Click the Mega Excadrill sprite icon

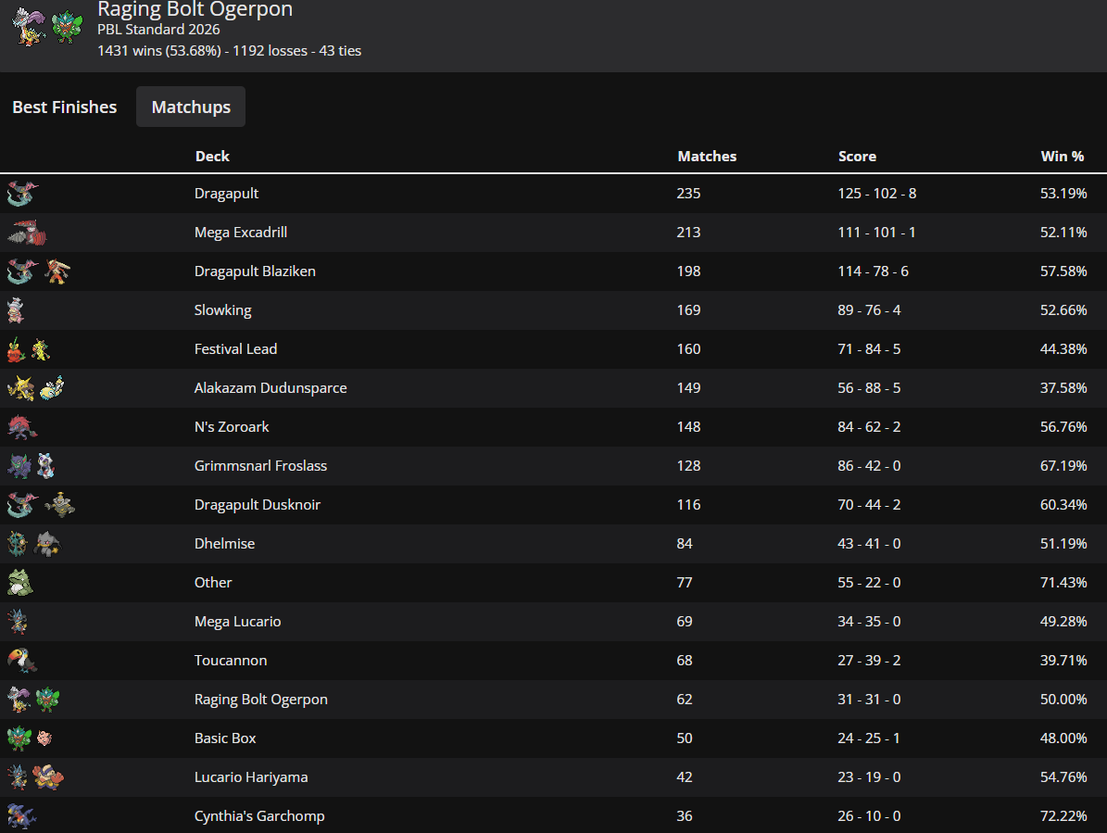27,233
